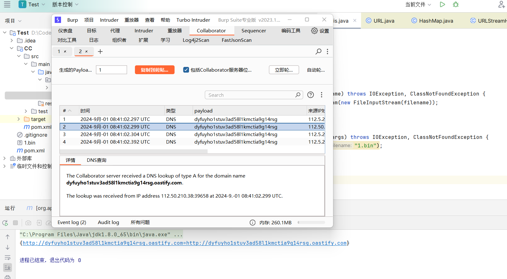Open Event log (2) in status bar
Screen dimensions: 507x279
[72, 222]
